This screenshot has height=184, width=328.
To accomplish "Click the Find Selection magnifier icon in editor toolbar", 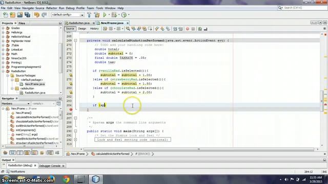I will [128, 29].
